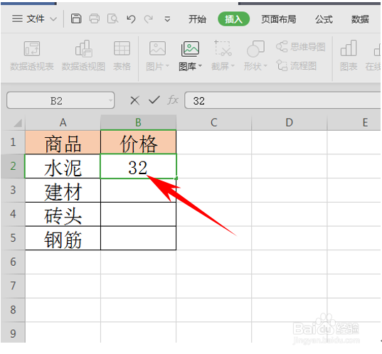Select column D header

click(290, 122)
